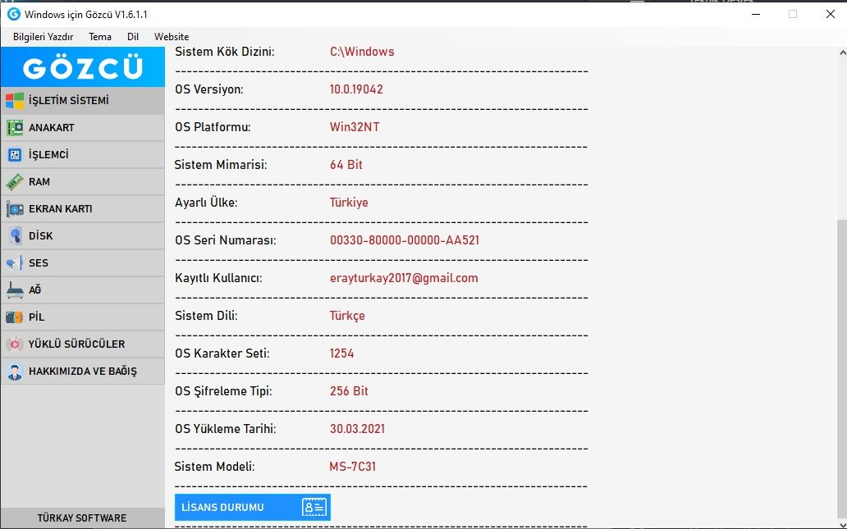
Task: Select the value C:\Windows
Action: 362,52
